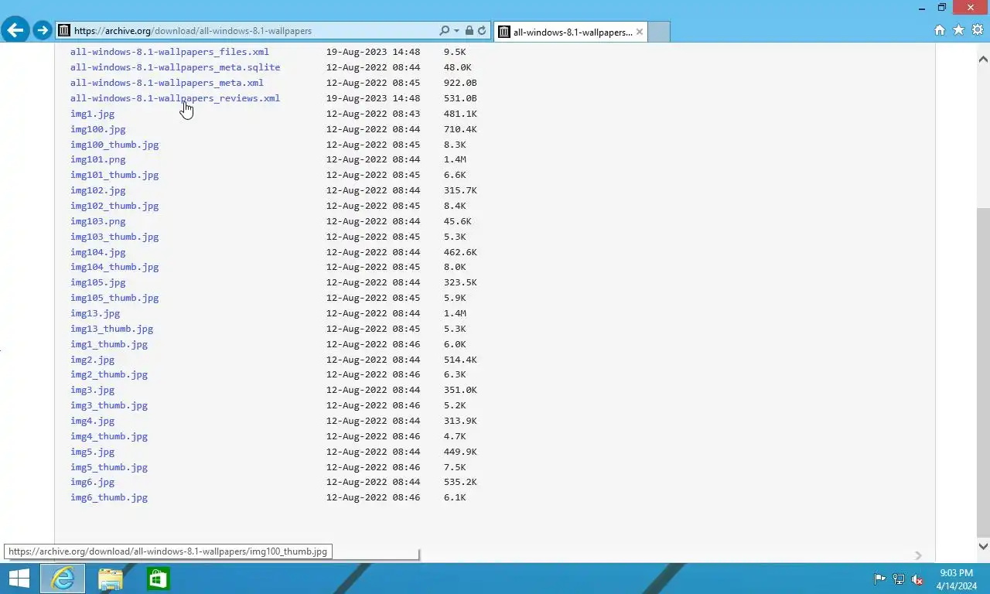Open Favorites star icon
Viewport: 990px width, 594px height.
[958, 30]
